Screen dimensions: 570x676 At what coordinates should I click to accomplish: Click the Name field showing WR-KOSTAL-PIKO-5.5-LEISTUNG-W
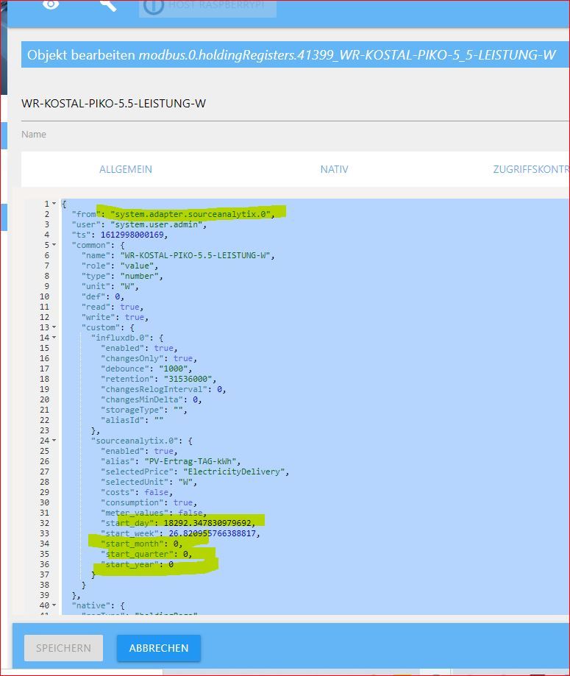[x=295, y=104]
